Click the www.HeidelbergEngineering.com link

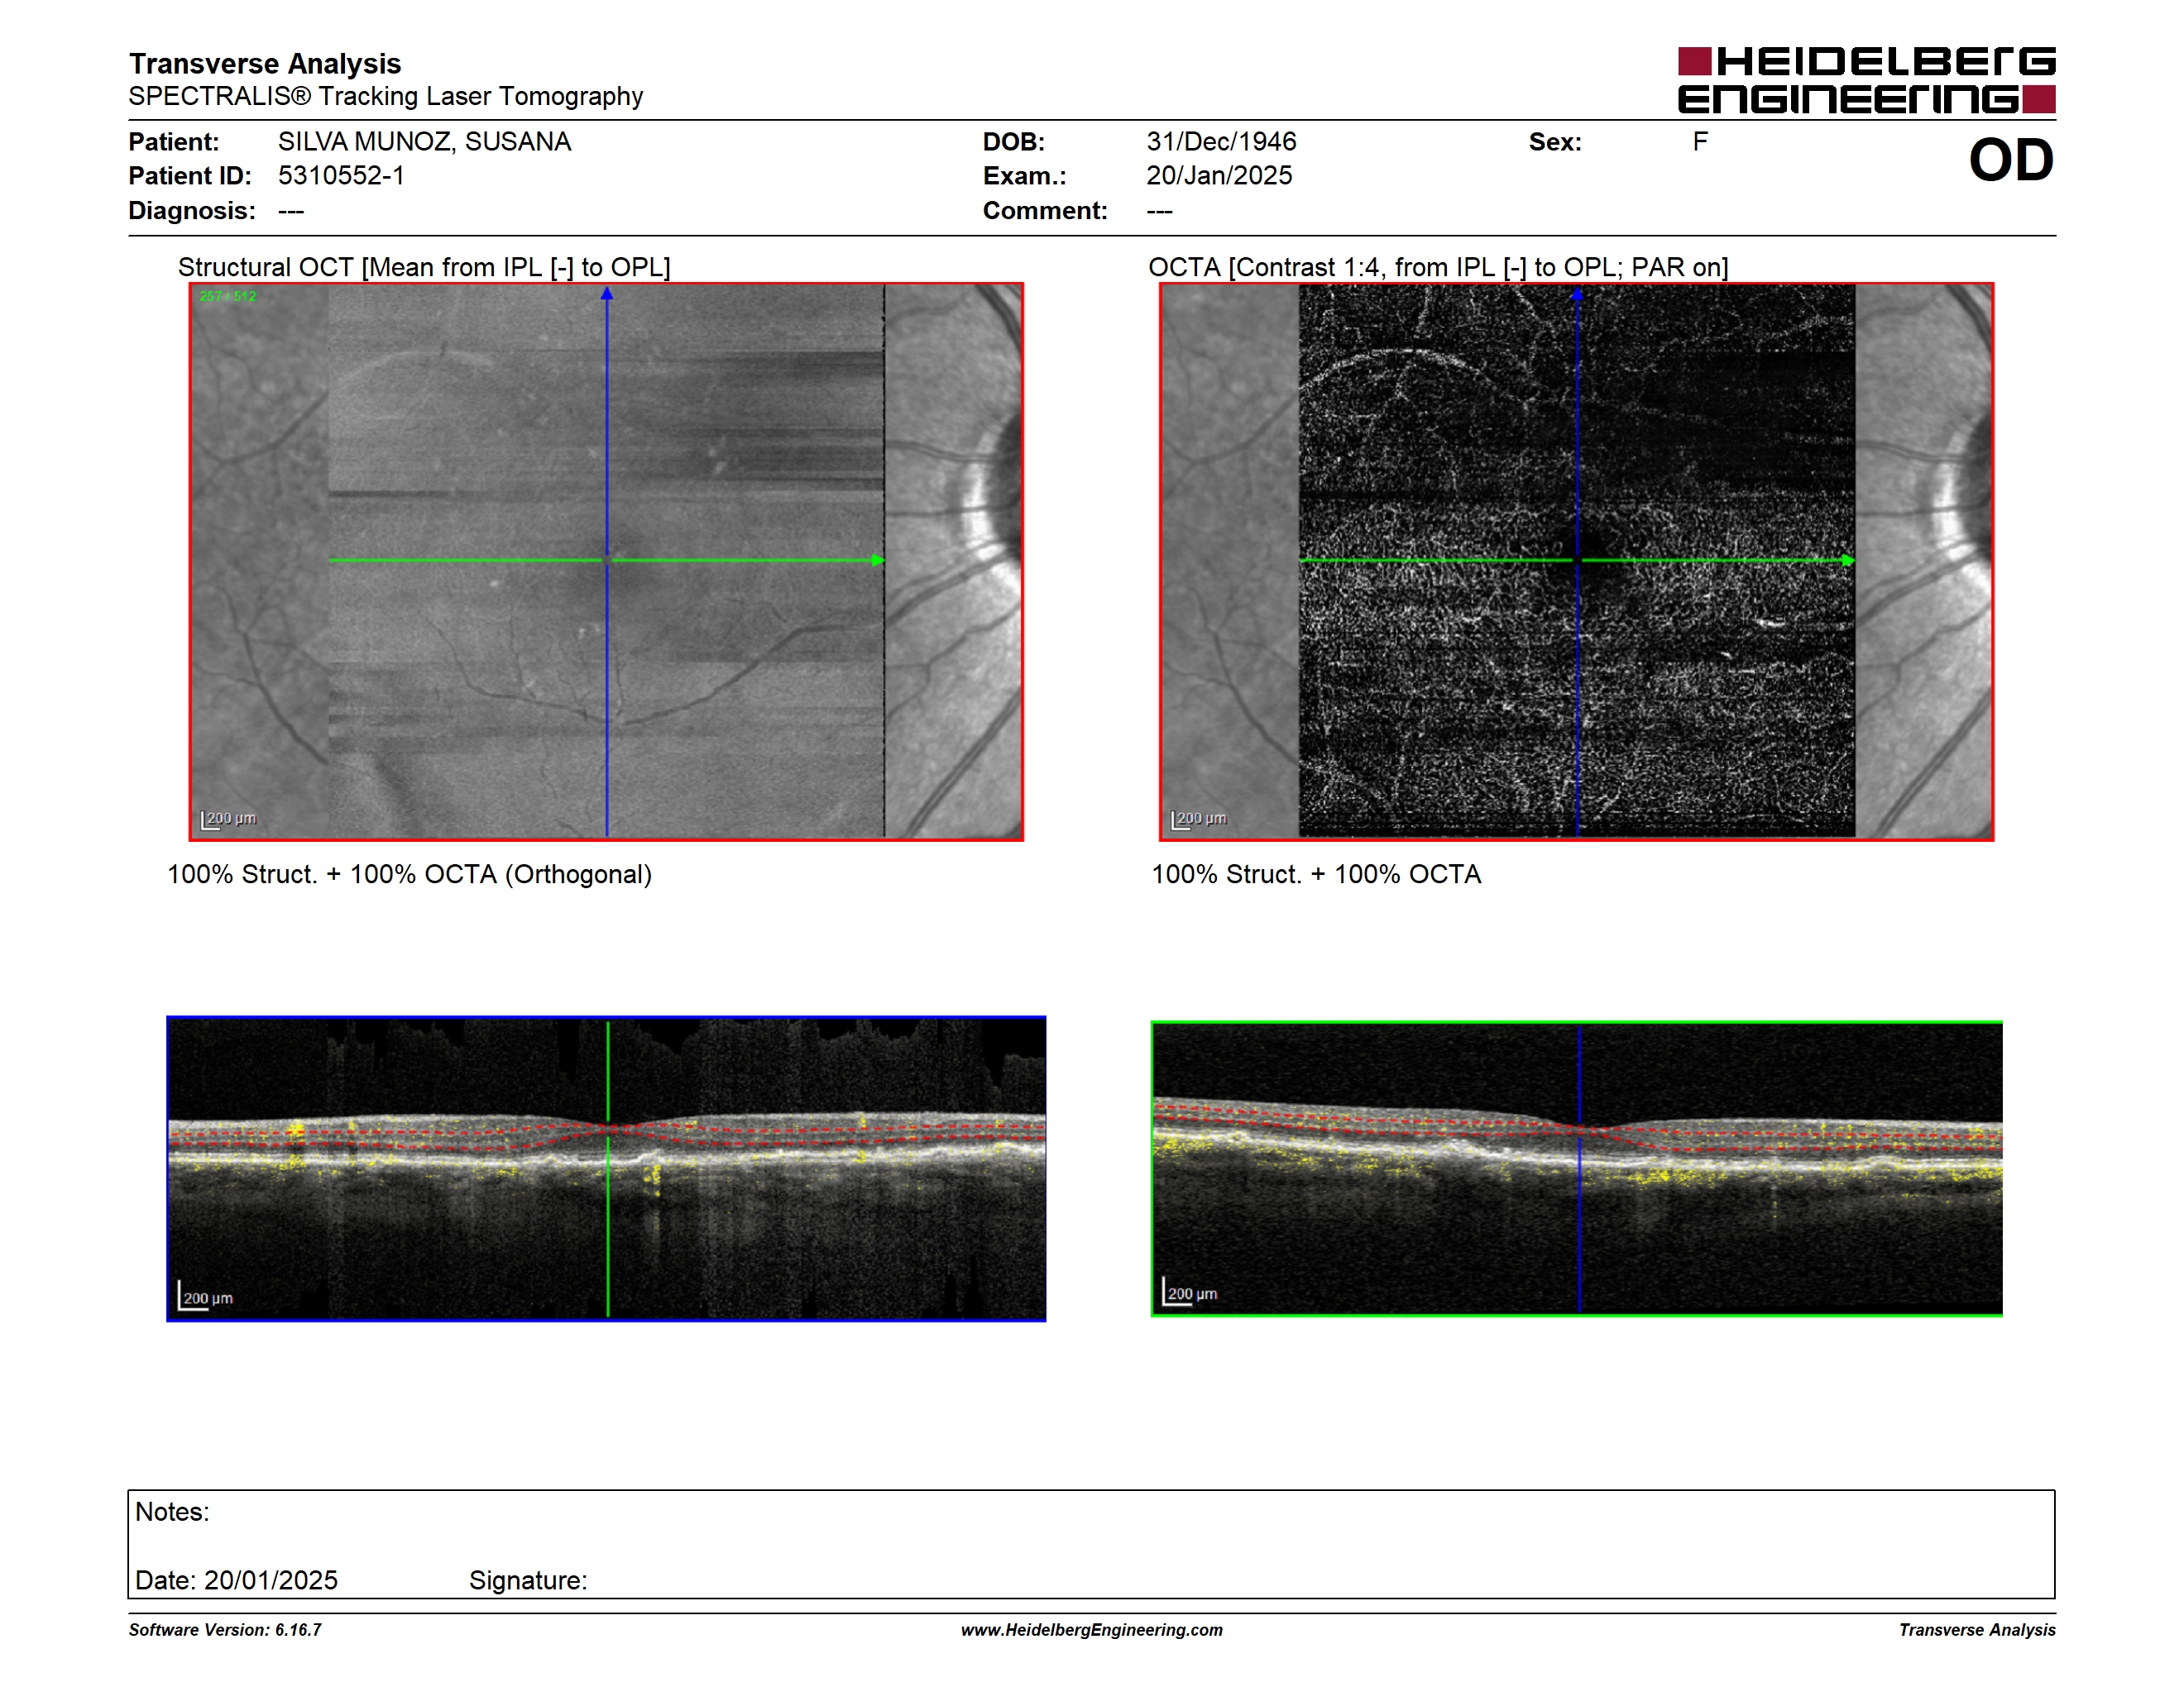click(1091, 1630)
